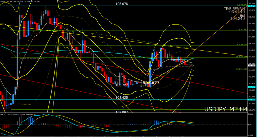This screenshot has width=257, height=137.
Task: Click 105.570 on the price axis
Action: point(251,10)
